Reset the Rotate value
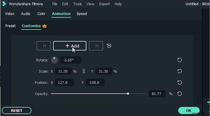The image size is (210, 116). pos(180,60)
